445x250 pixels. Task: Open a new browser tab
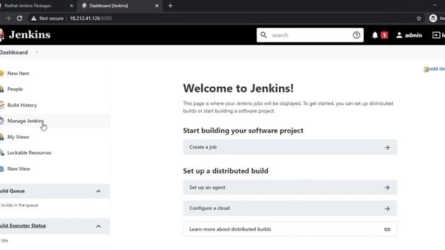[x=170, y=6]
